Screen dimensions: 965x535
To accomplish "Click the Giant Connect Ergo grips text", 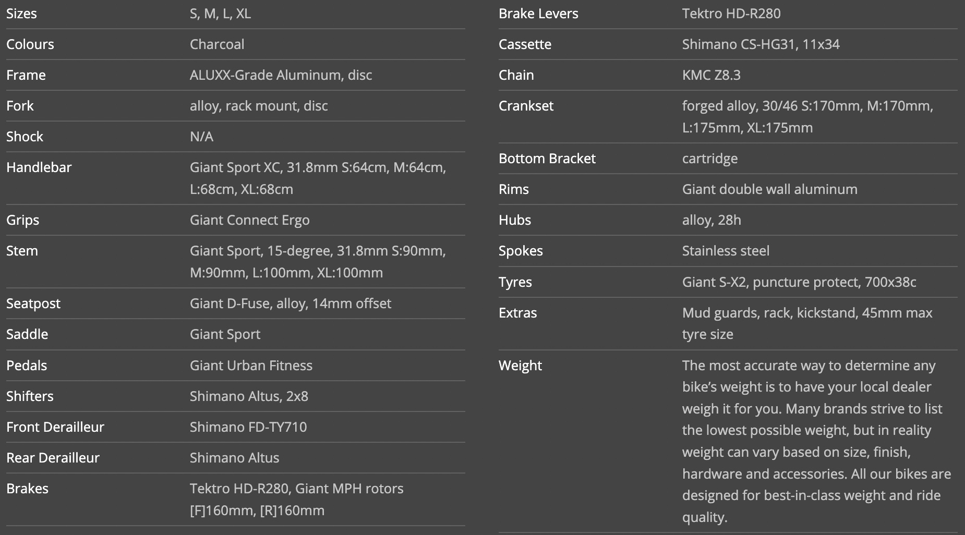I will tap(249, 220).
